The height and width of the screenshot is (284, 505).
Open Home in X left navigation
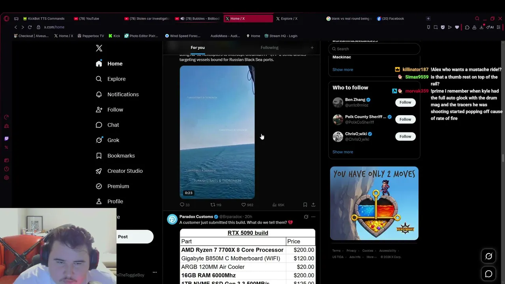click(x=109, y=64)
